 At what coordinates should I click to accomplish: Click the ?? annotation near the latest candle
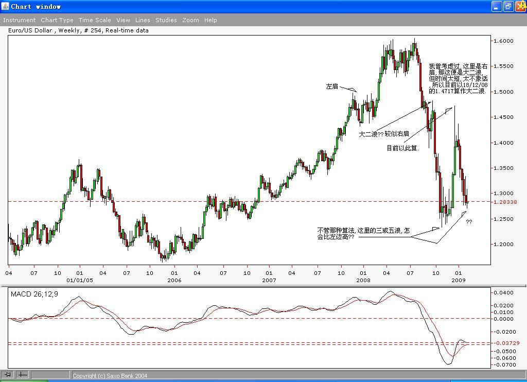click(x=469, y=222)
